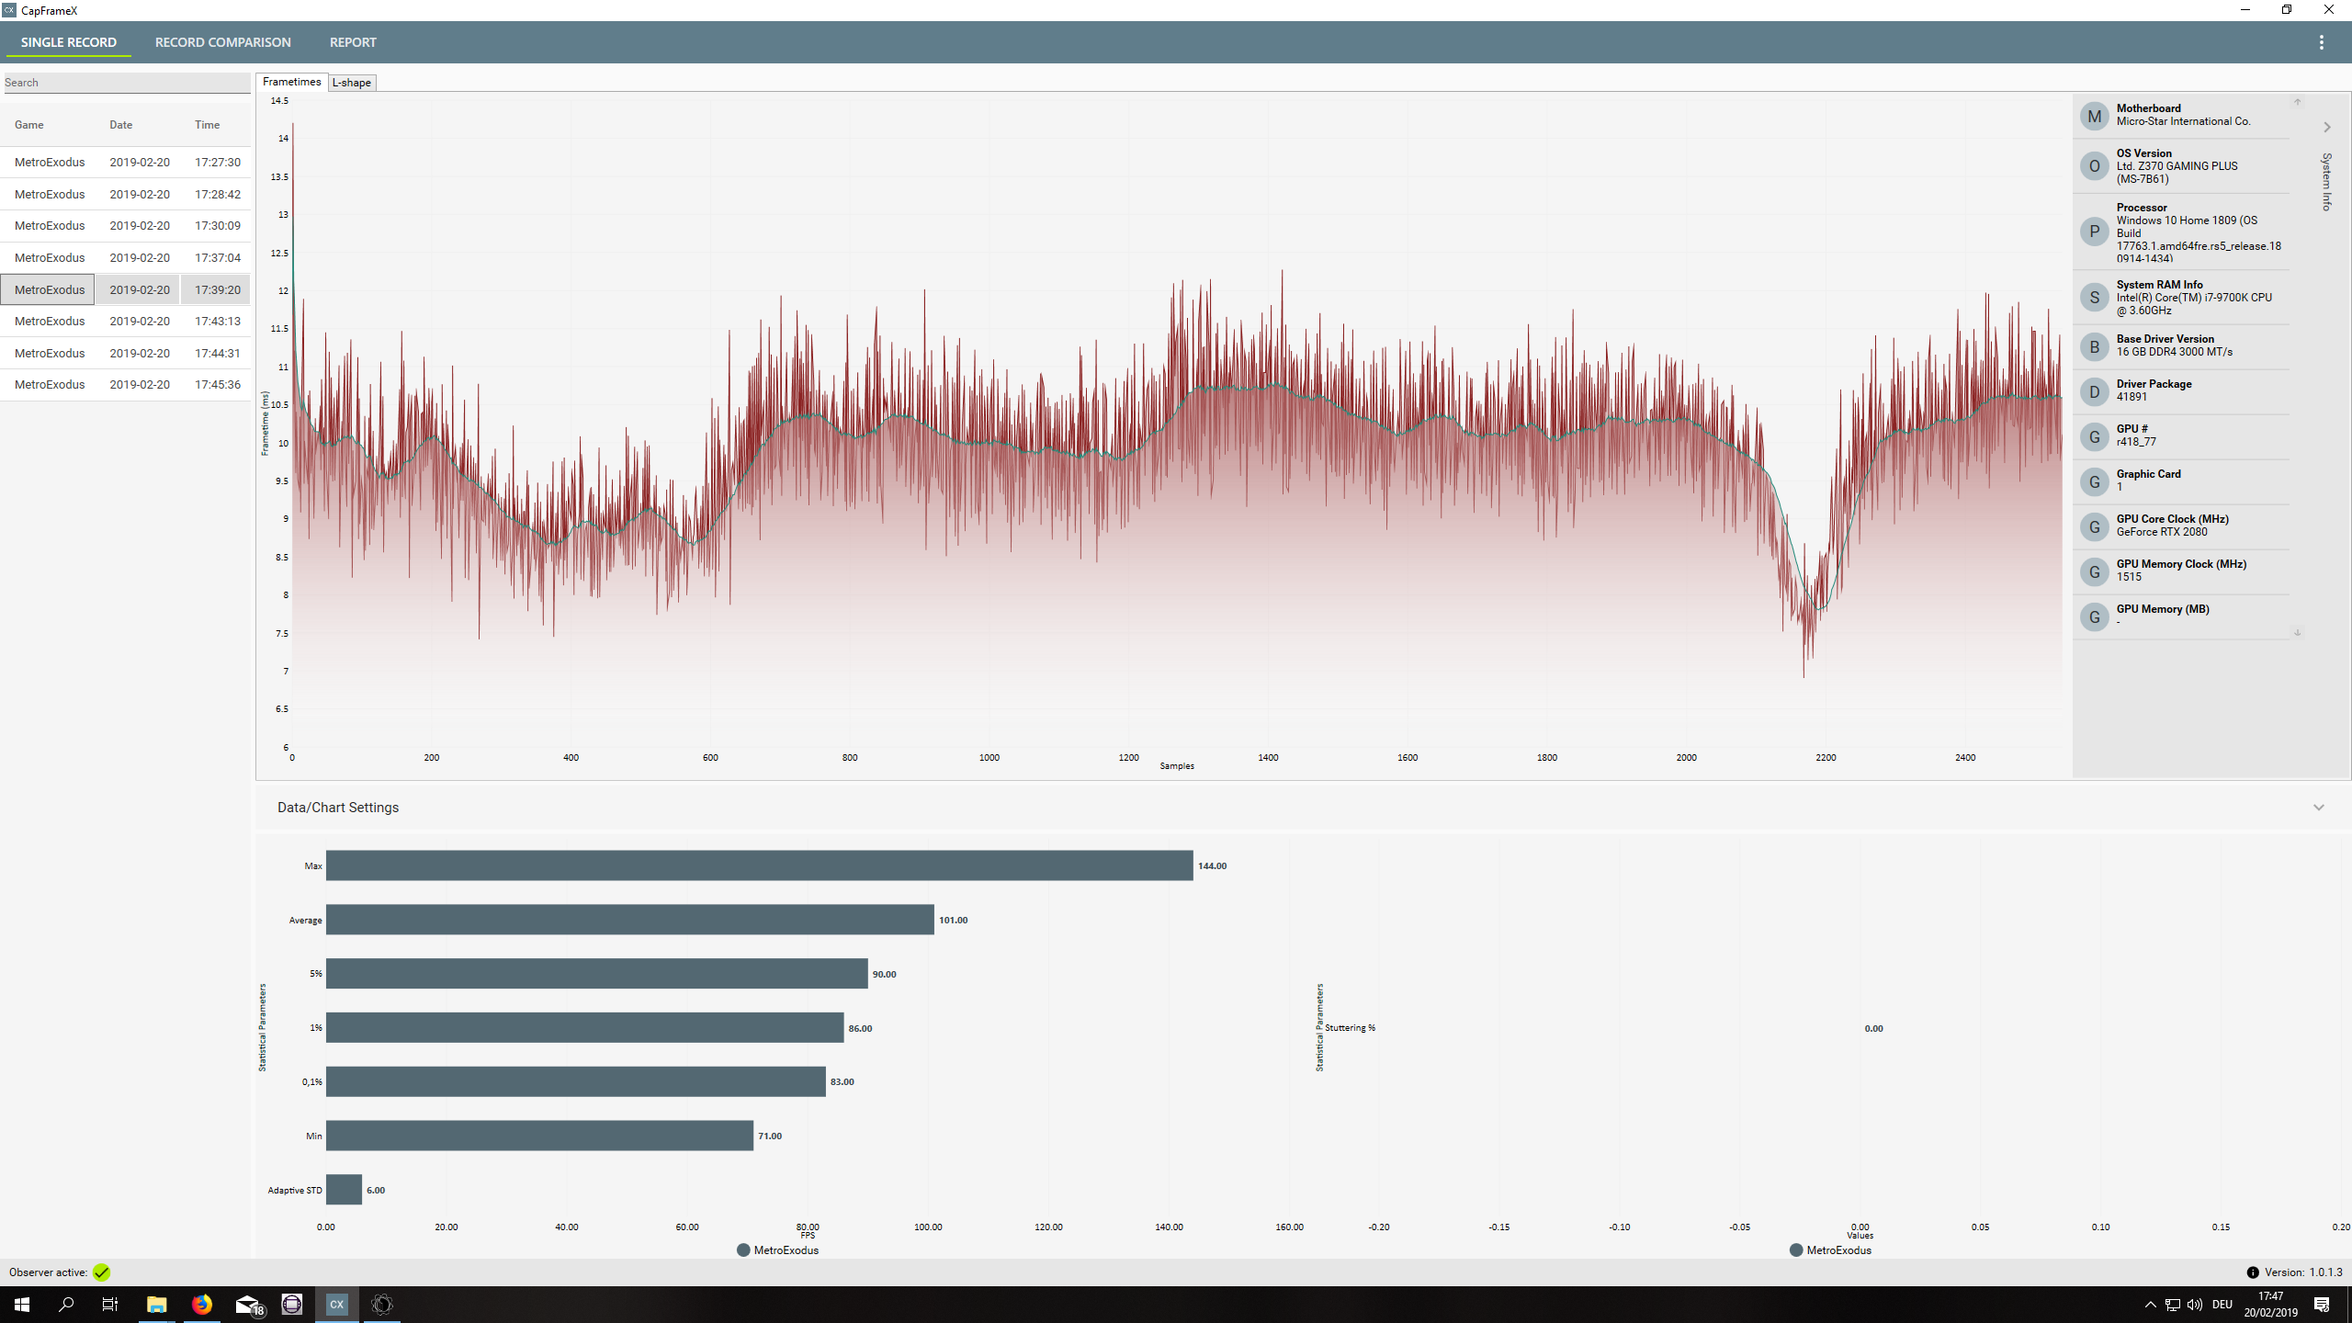Select the MetroExodus record at 17:30:09
This screenshot has width=2352, height=1323.
pos(126,226)
